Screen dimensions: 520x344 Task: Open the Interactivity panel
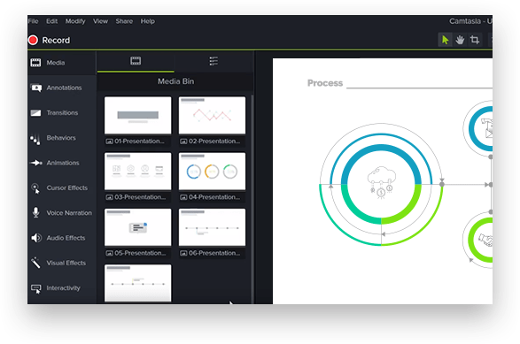[62, 288]
